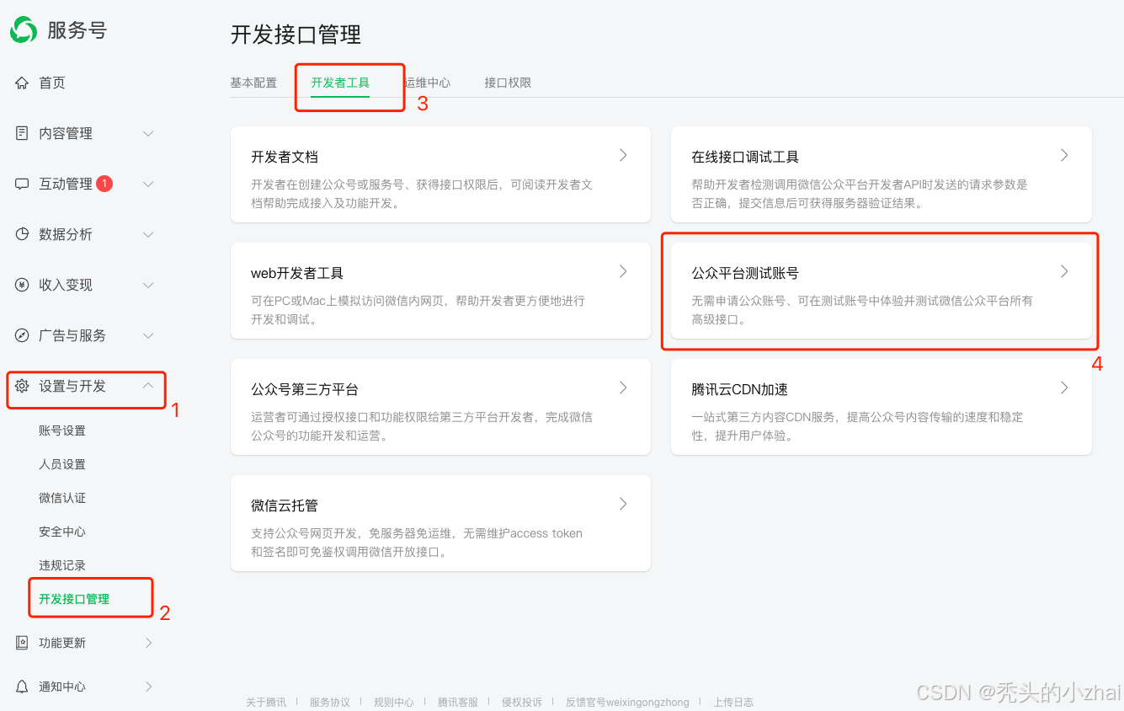The image size is (1124, 711).
Task: Click footer link 规则中心
Action: click(394, 702)
